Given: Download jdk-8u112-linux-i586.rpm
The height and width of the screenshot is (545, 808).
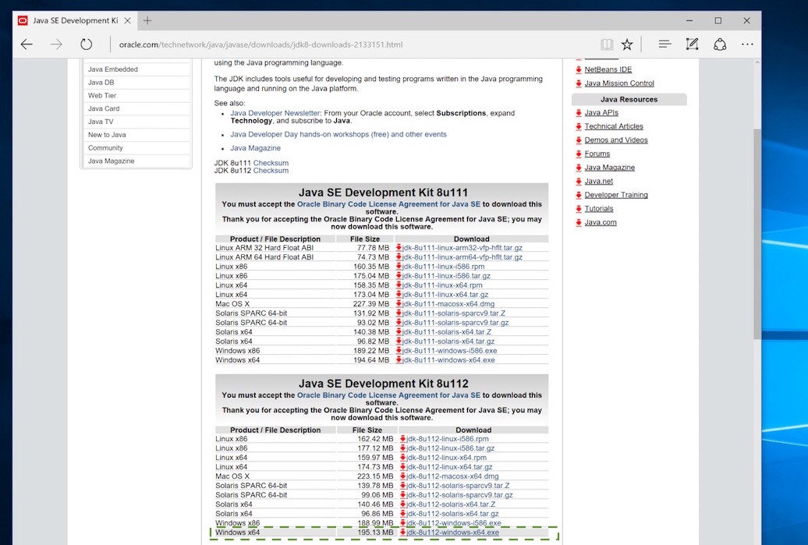Looking at the screenshot, I should pos(448,440).
